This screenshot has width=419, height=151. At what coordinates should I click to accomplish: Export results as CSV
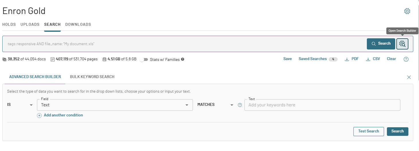click(x=373, y=59)
